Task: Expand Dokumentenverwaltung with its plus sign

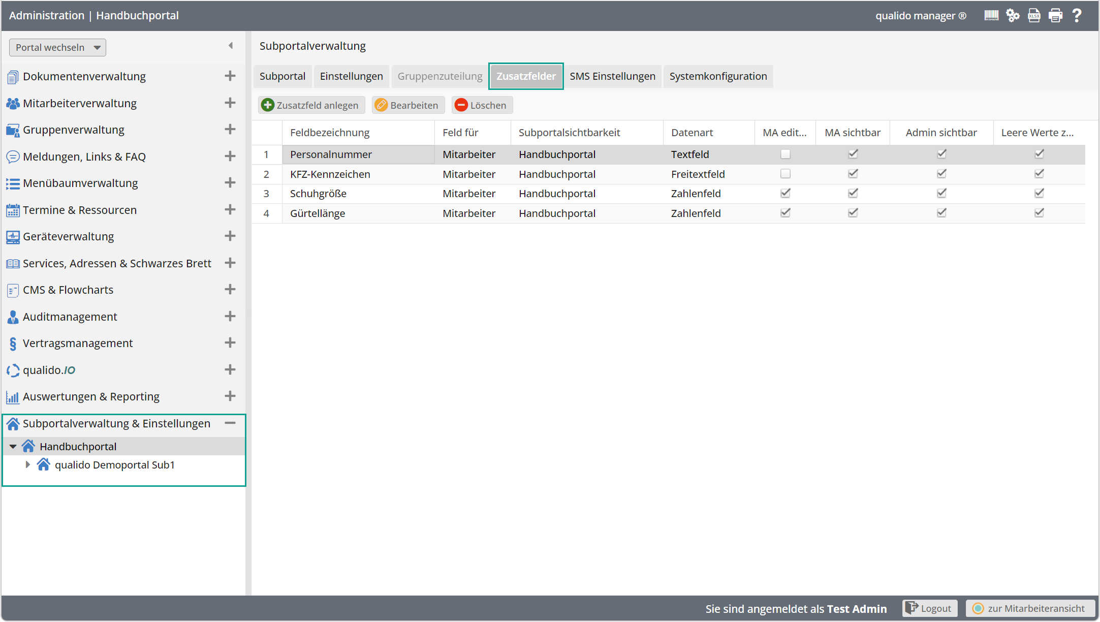Action: pyautogui.click(x=230, y=76)
